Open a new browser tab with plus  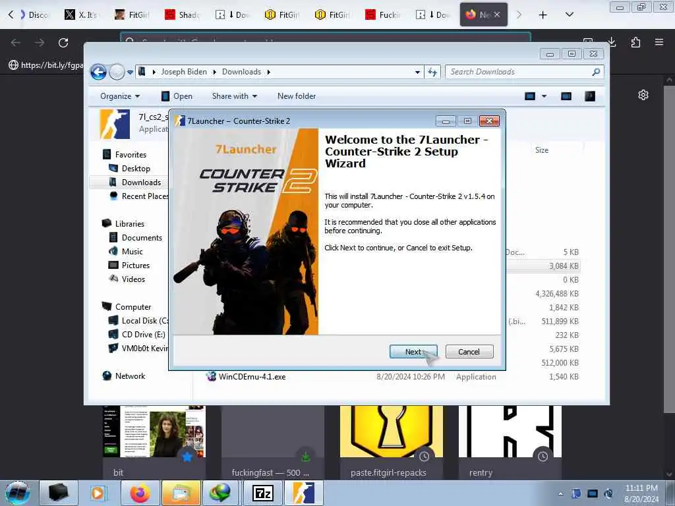point(543,14)
